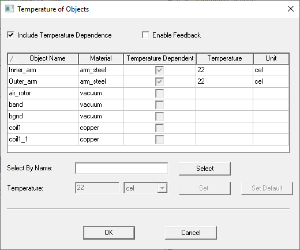This screenshot has width=300, height=250.
Task: Toggle Include Temperature Dependence checkbox
Action: click(x=10, y=35)
